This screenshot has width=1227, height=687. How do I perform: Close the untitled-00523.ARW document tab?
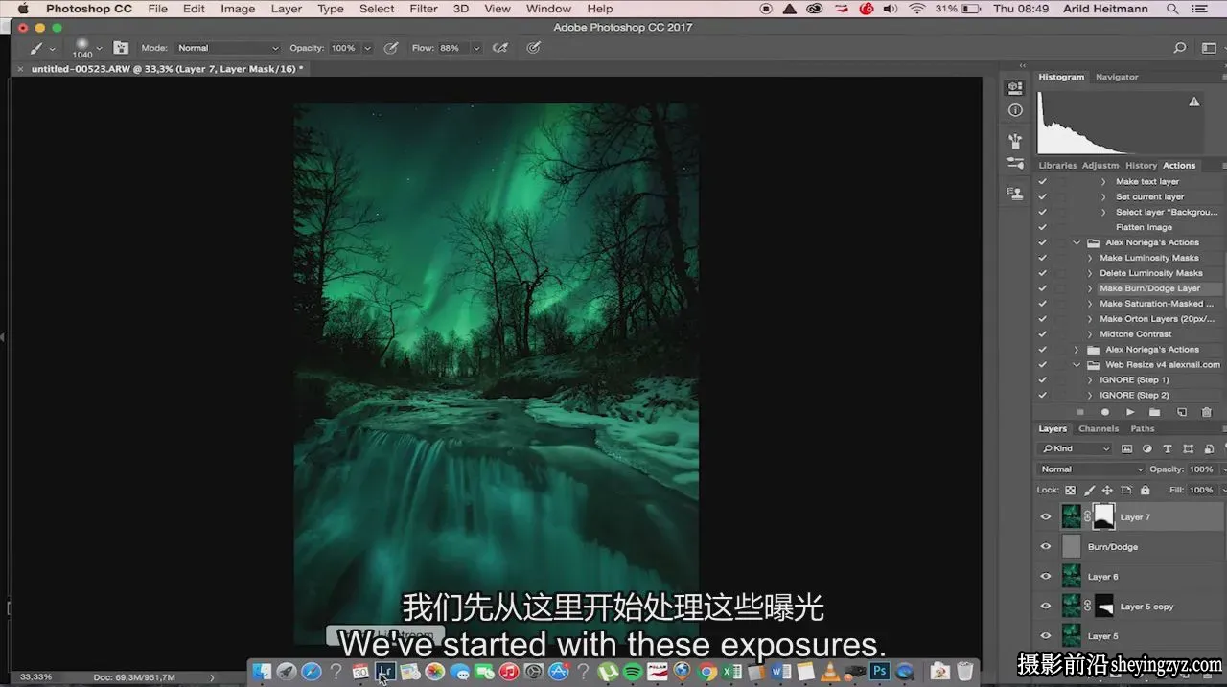[x=20, y=69]
